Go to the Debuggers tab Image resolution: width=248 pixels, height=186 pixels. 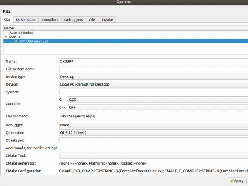[74, 19]
